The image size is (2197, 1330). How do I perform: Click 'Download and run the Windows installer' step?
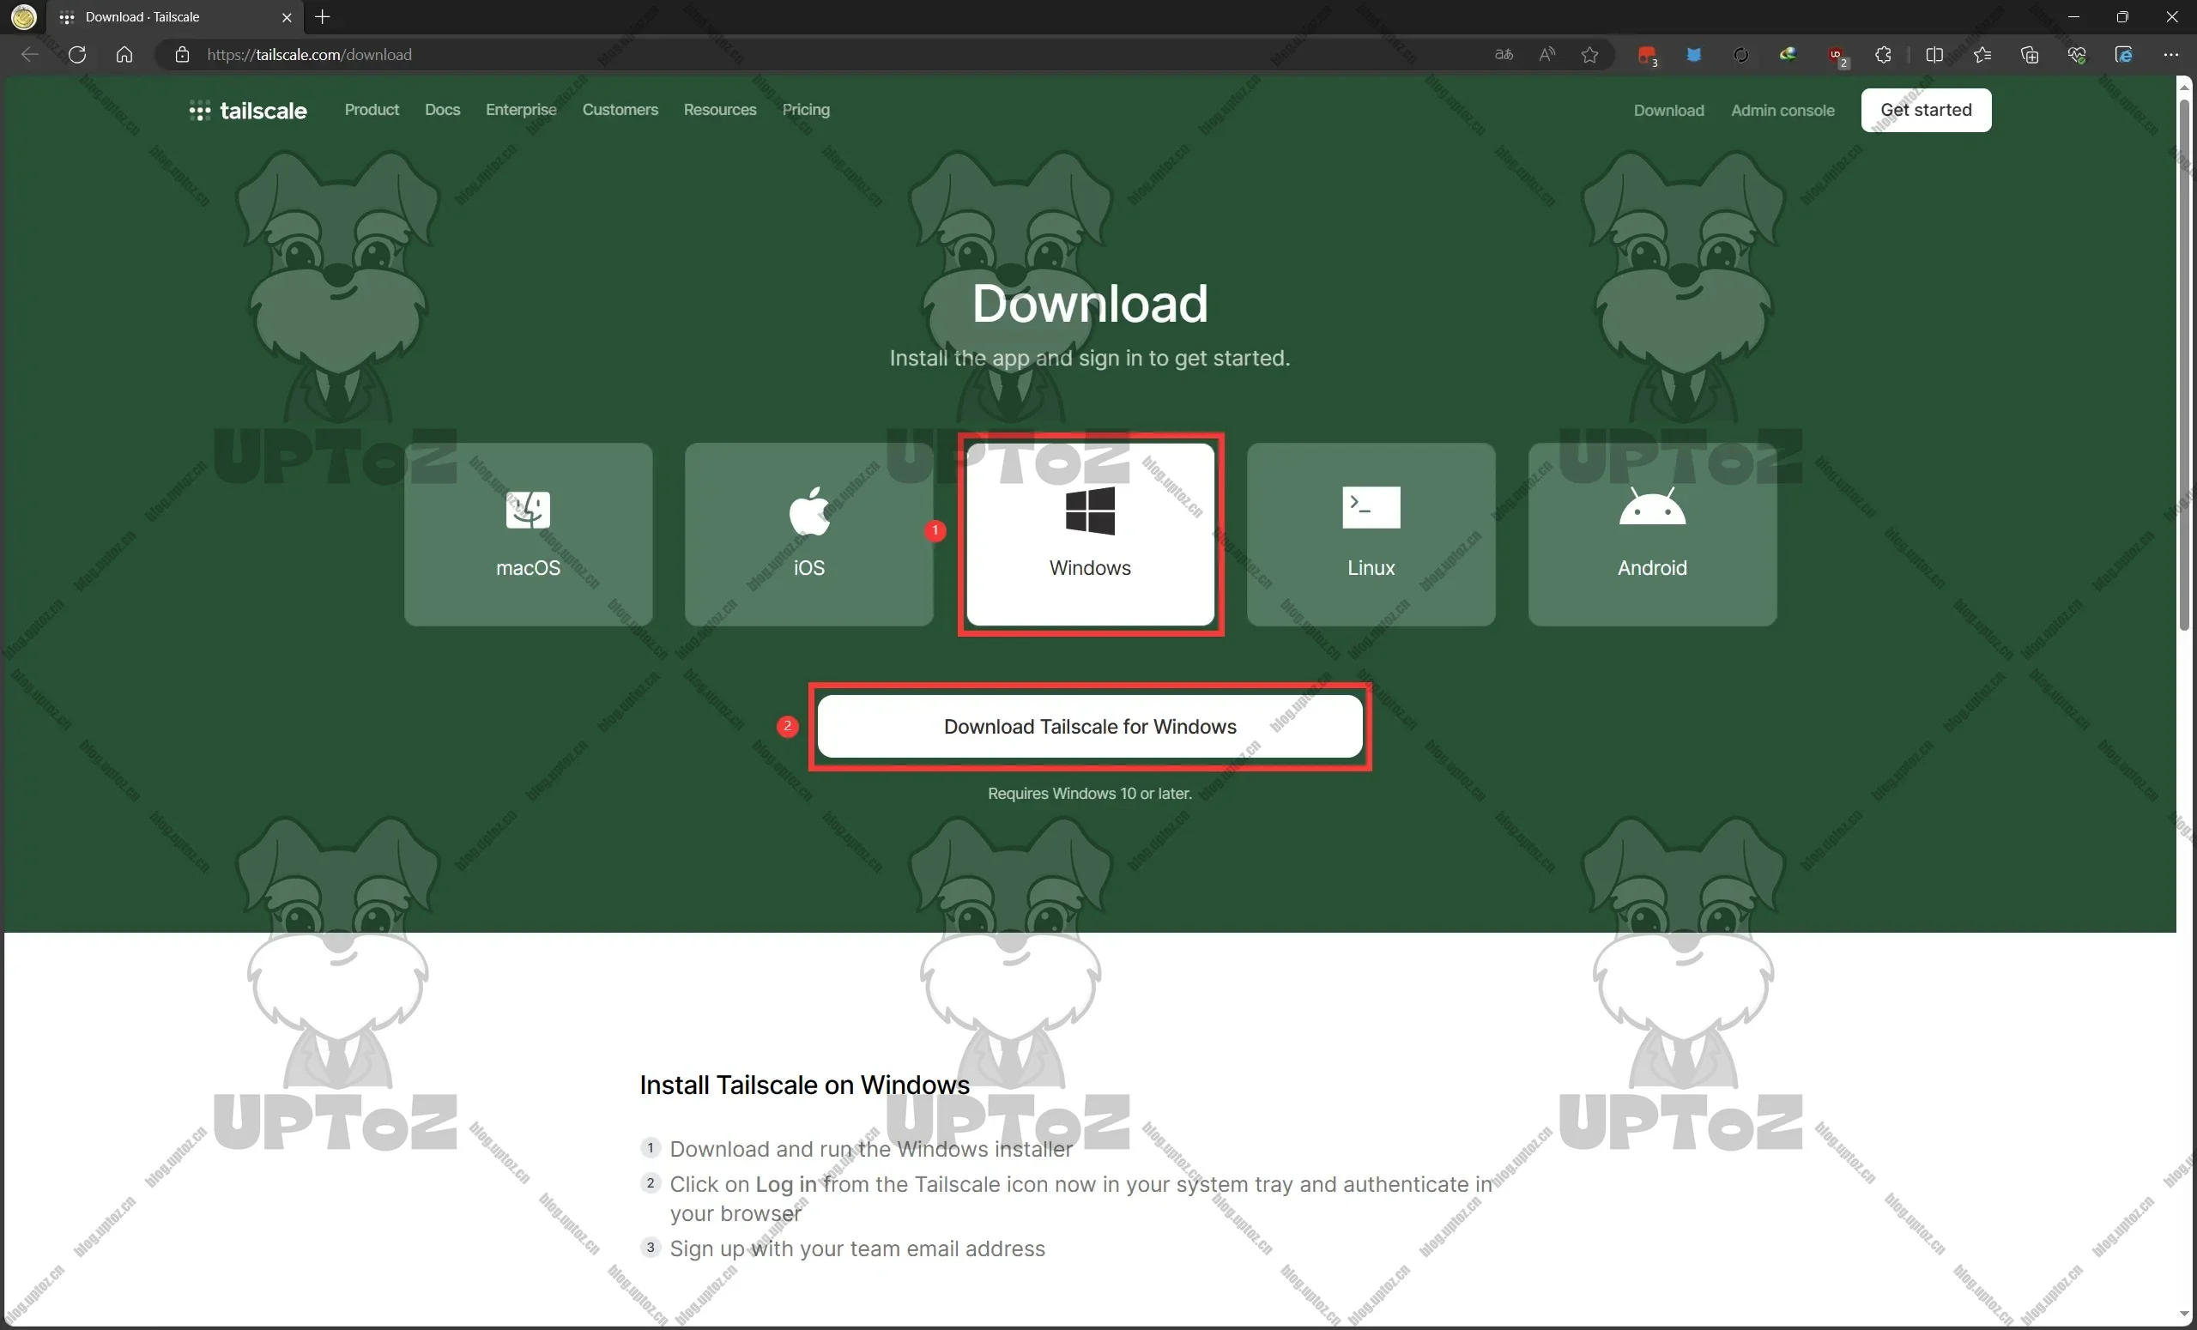click(x=871, y=1149)
